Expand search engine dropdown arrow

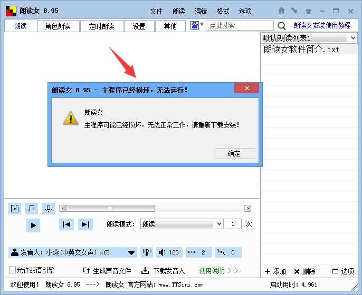(x=202, y=24)
